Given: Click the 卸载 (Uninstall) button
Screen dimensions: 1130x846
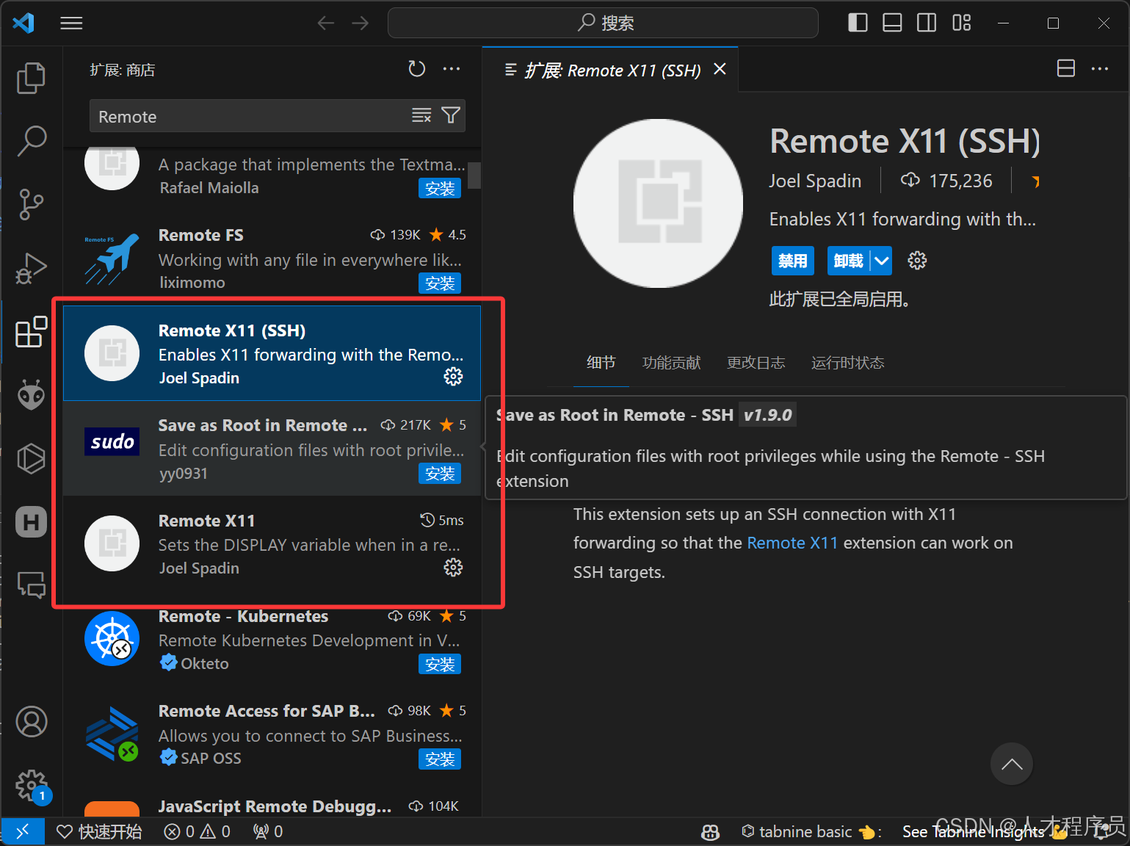Looking at the screenshot, I should (x=849, y=261).
